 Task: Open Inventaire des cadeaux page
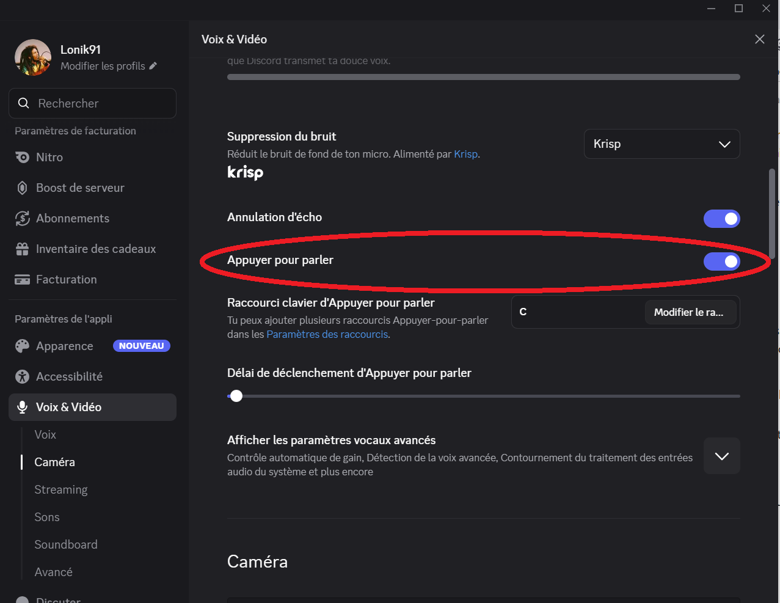click(x=92, y=249)
